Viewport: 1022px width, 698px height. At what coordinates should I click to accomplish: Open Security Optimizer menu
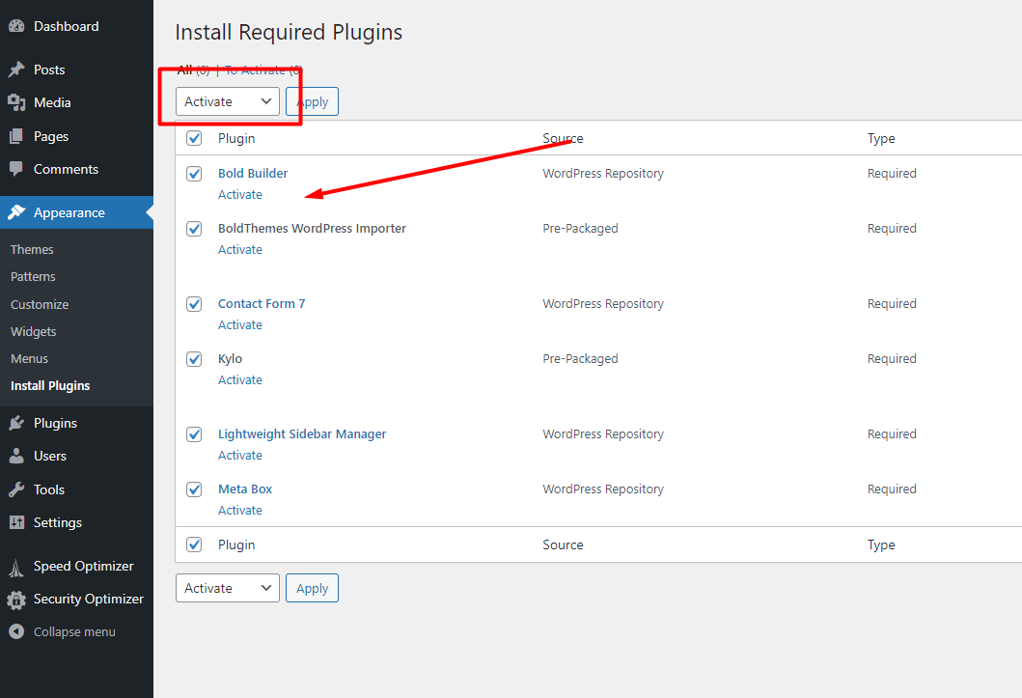pyautogui.click(x=89, y=599)
